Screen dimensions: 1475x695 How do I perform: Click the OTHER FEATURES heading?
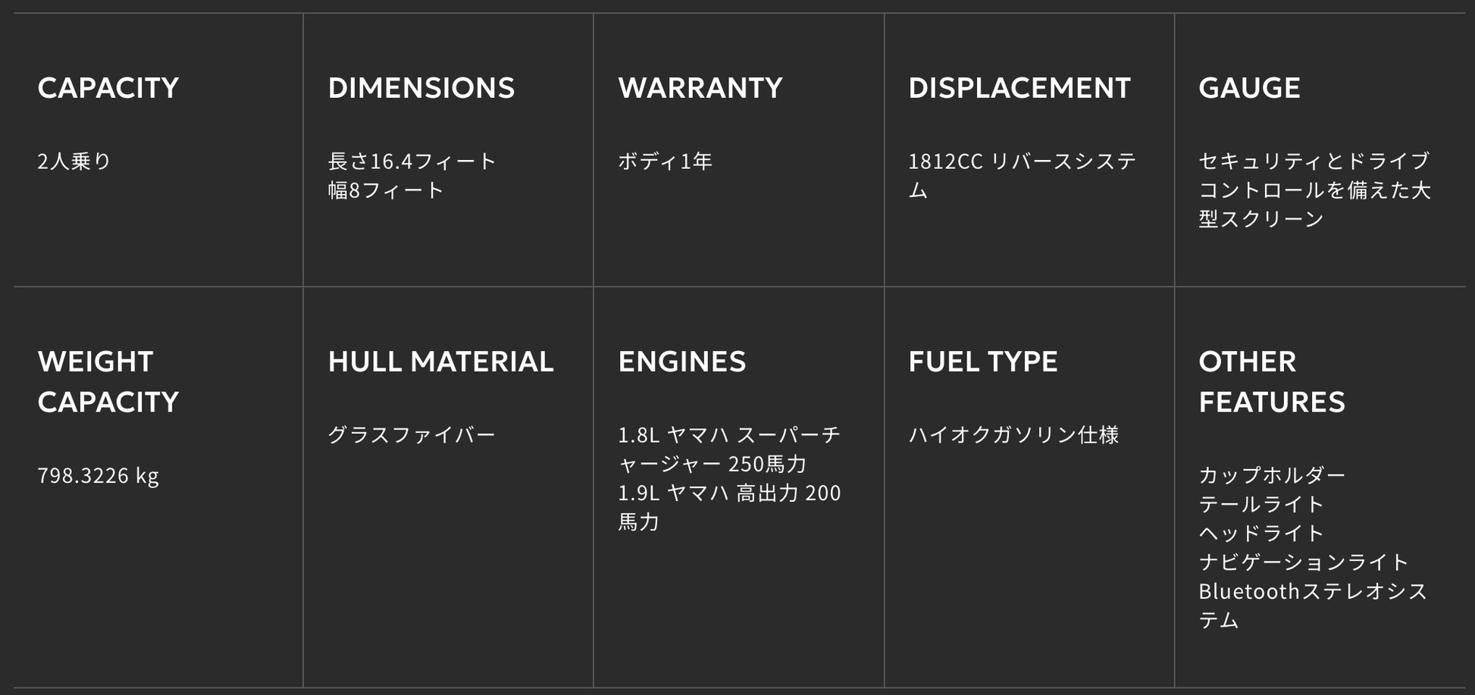1271,381
